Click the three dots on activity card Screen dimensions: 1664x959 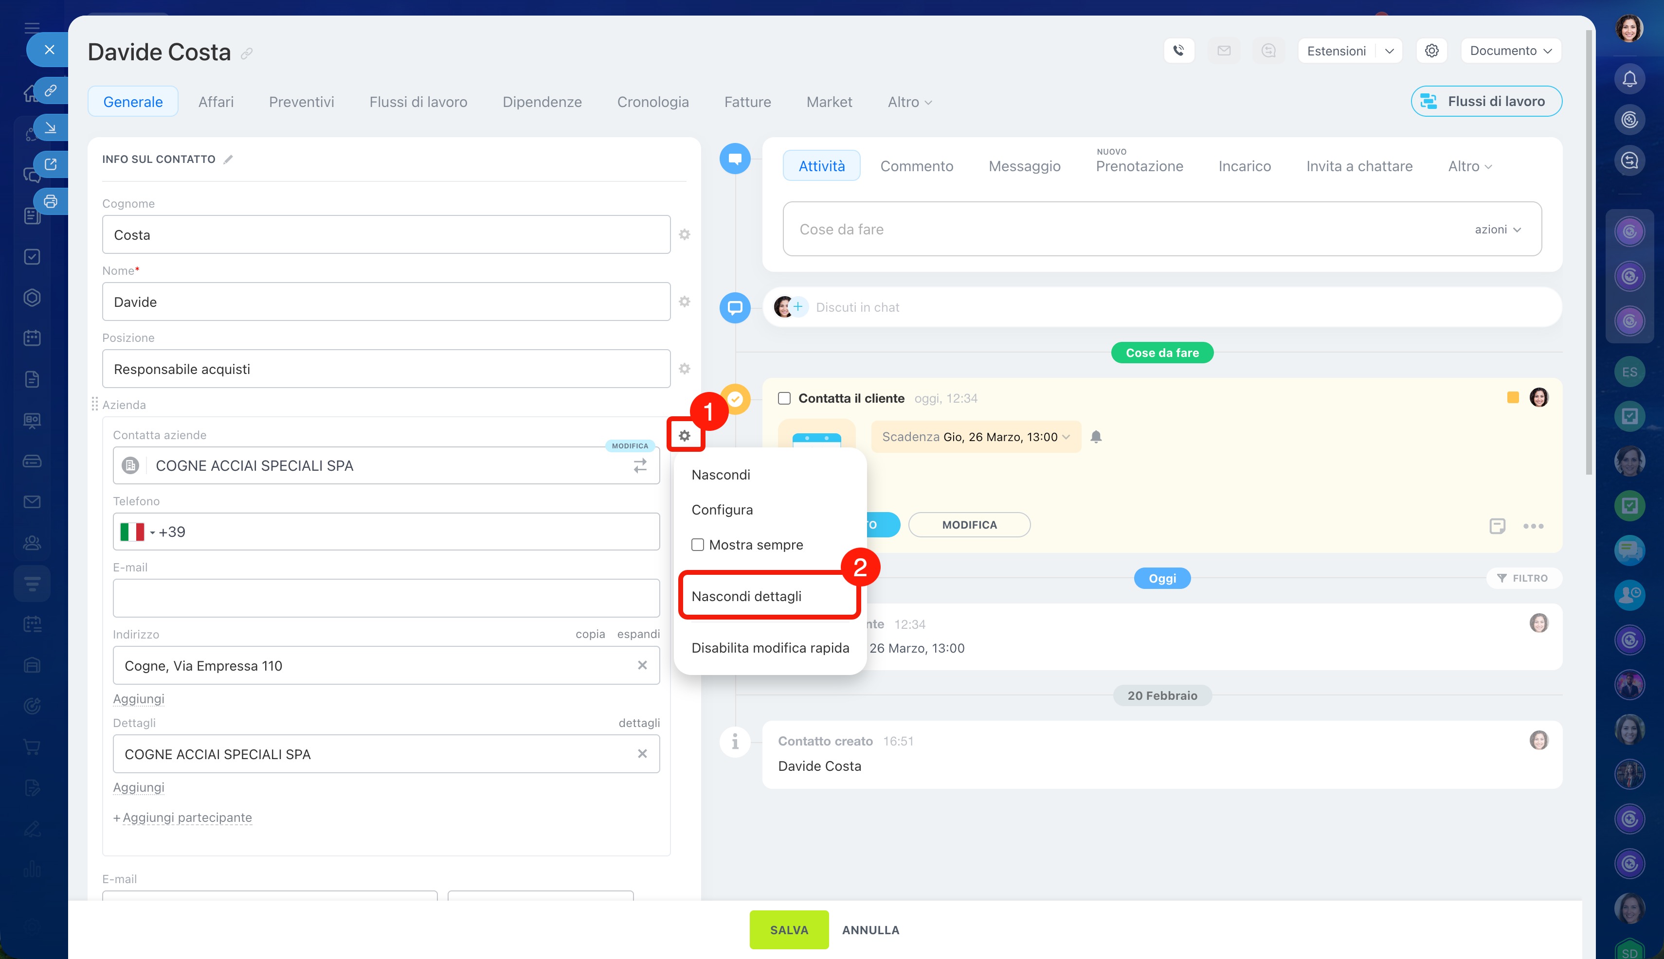pos(1533,526)
